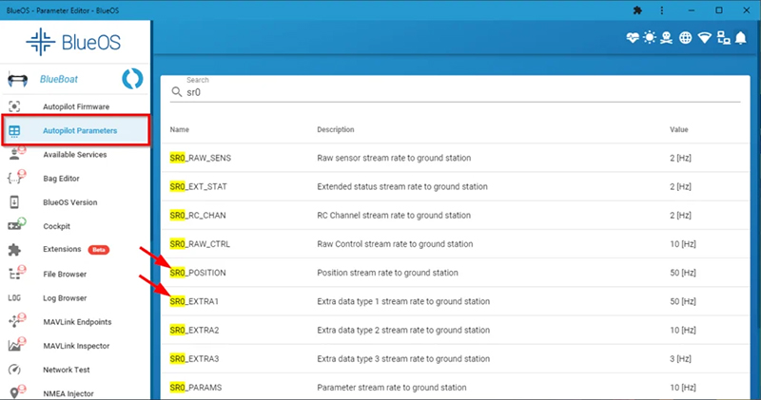Image resolution: width=761 pixels, height=400 pixels.
Task: Click the parameter search field
Action: coord(457,93)
